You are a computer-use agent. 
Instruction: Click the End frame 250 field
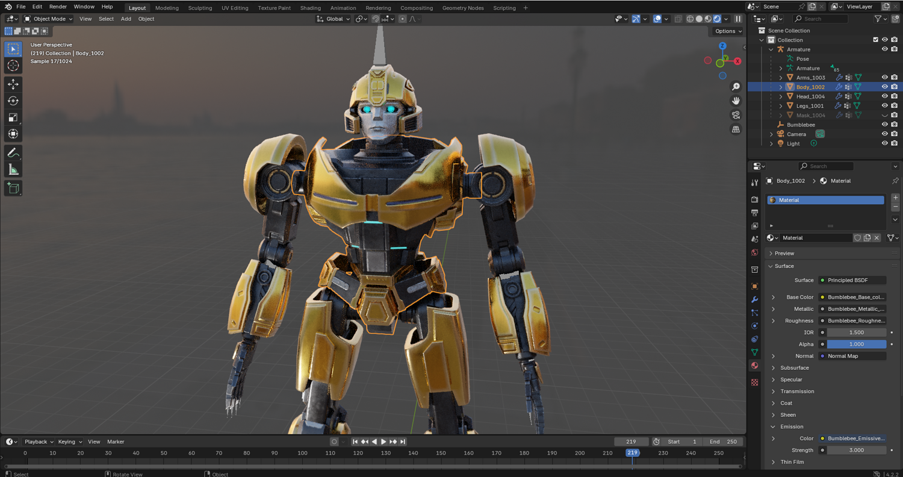(723, 441)
